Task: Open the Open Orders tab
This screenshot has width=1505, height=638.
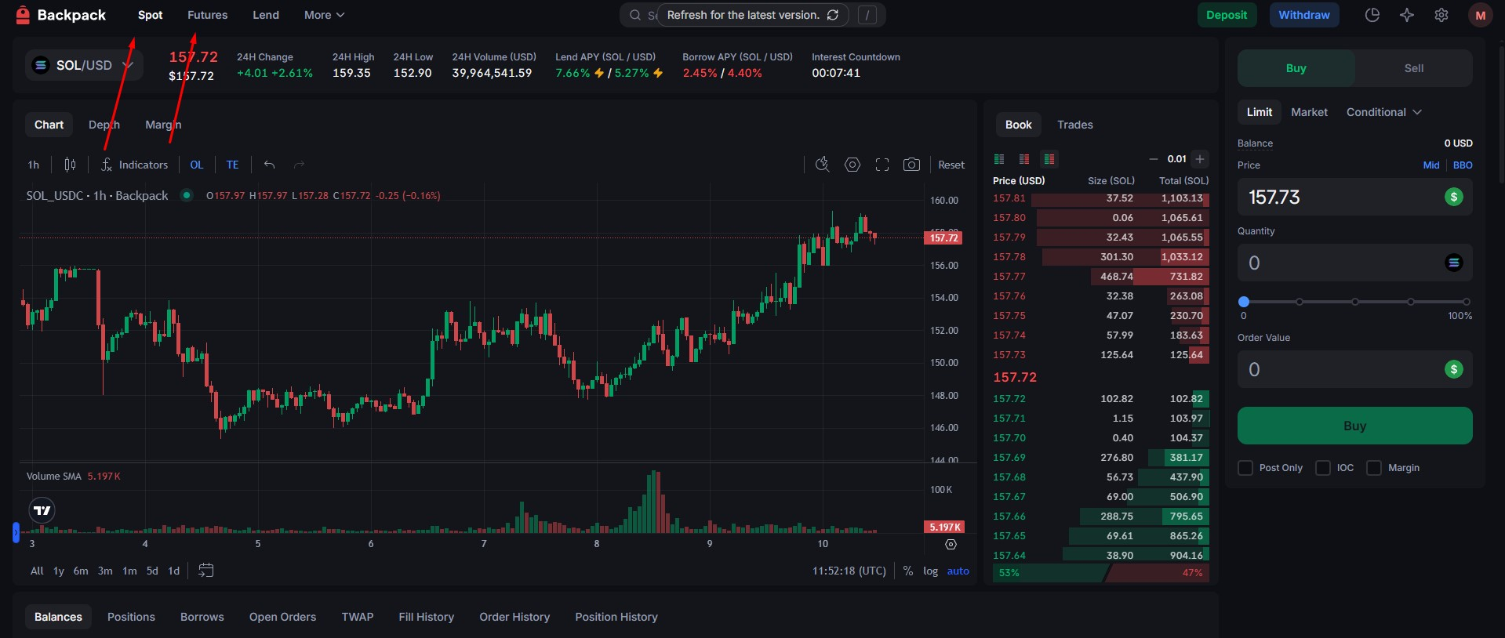Action: point(282,617)
